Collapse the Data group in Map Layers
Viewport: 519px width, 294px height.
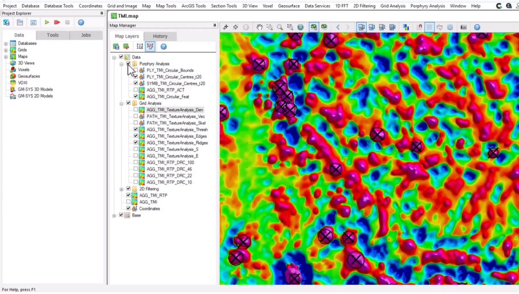coord(114,58)
